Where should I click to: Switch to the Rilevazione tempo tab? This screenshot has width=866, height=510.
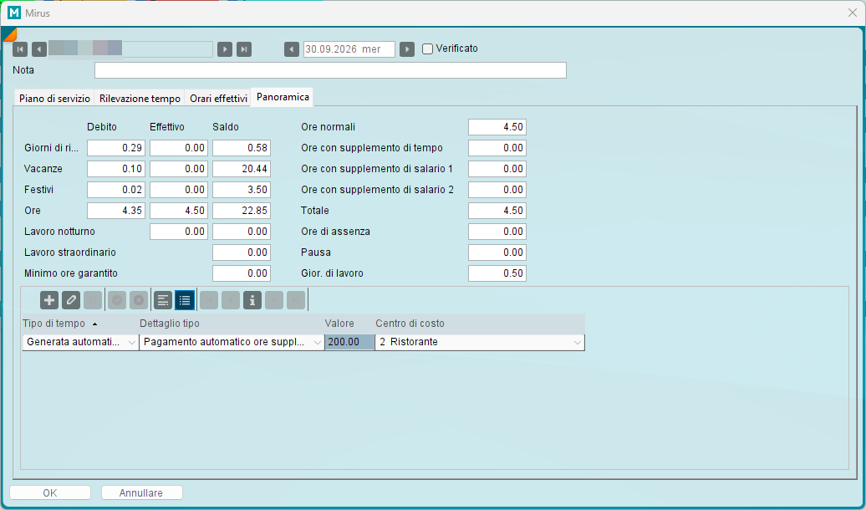pyautogui.click(x=140, y=99)
